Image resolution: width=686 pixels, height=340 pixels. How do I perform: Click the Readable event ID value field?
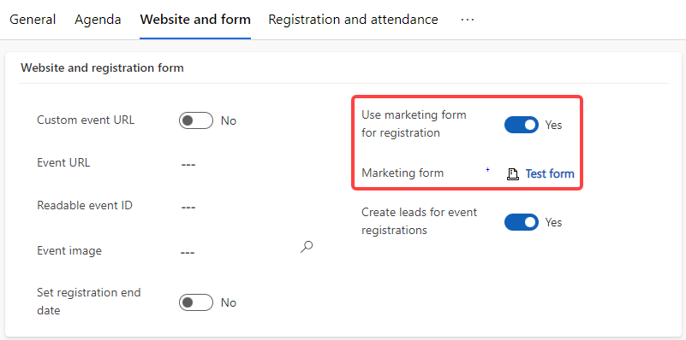point(188,207)
